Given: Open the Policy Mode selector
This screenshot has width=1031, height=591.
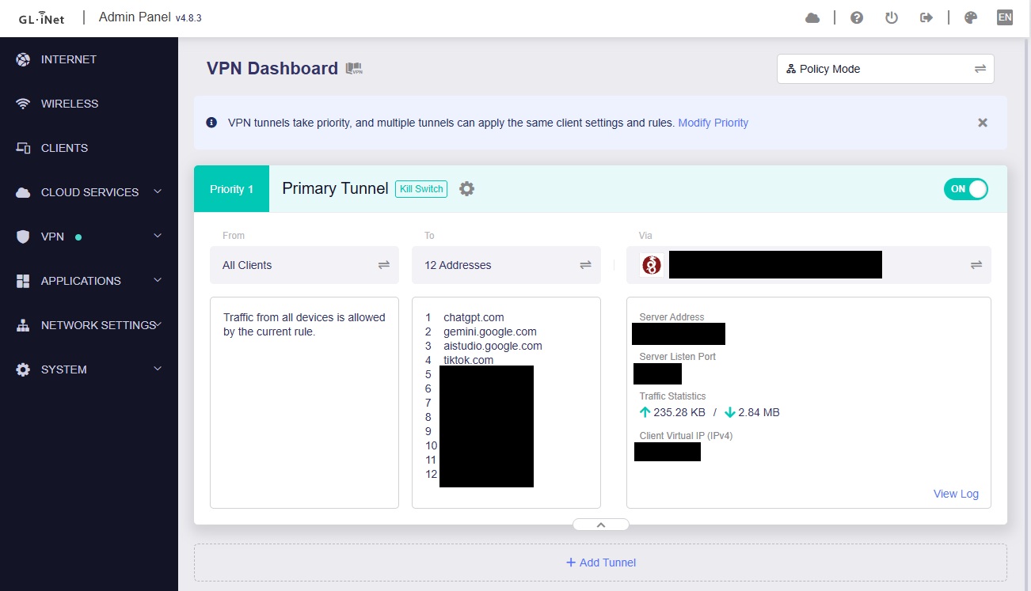Looking at the screenshot, I should click(x=885, y=69).
